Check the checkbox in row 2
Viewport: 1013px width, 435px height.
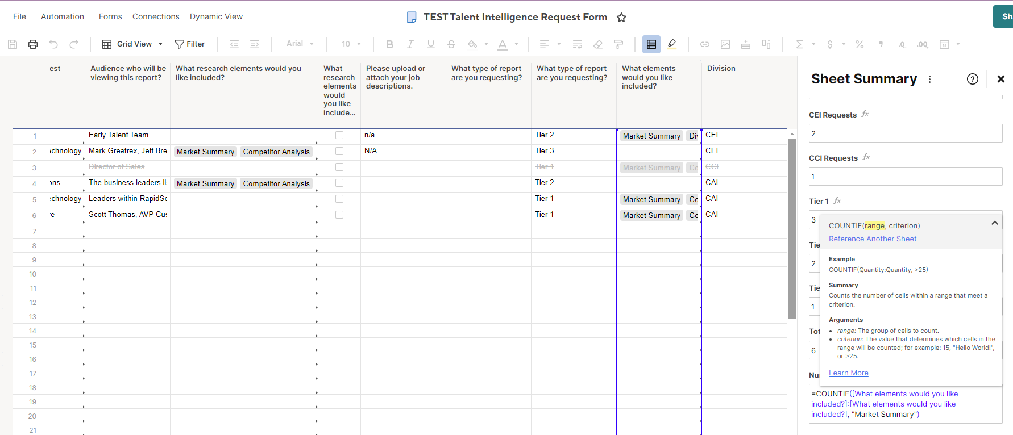pos(339,151)
